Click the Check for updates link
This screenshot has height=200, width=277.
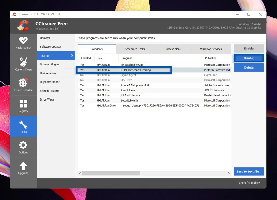250,183
